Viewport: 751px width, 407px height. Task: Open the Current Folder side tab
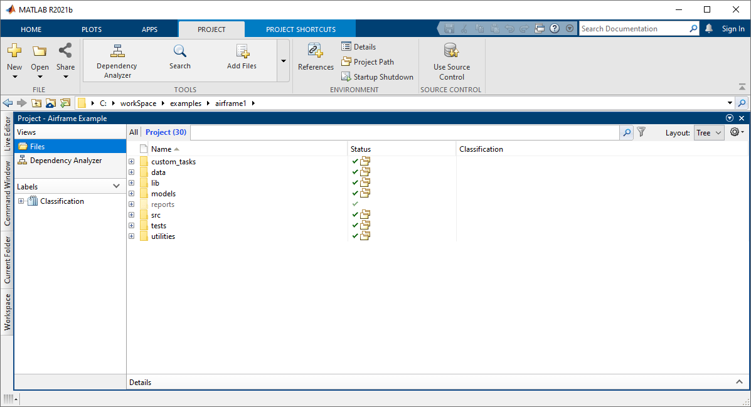click(7, 260)
